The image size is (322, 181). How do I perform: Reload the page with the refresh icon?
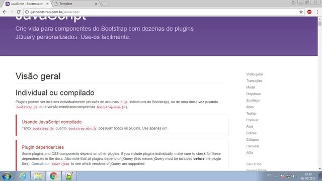19,12
